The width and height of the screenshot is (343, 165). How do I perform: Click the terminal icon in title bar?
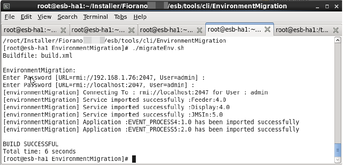click(7, 6)
